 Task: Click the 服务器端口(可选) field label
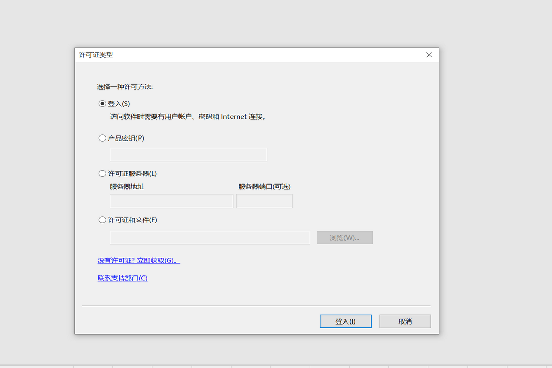264,187
